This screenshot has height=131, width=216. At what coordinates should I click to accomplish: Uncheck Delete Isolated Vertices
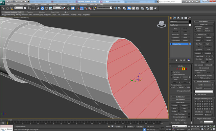point(195,75)
